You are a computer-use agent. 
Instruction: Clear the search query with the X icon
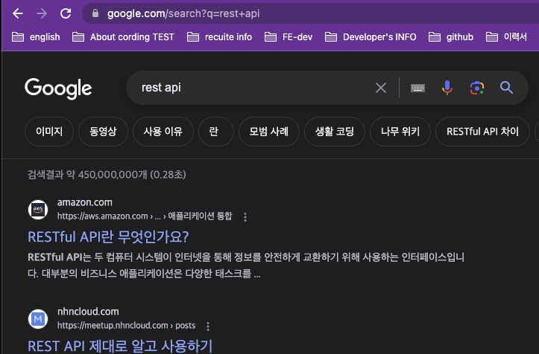click(381, 88)
